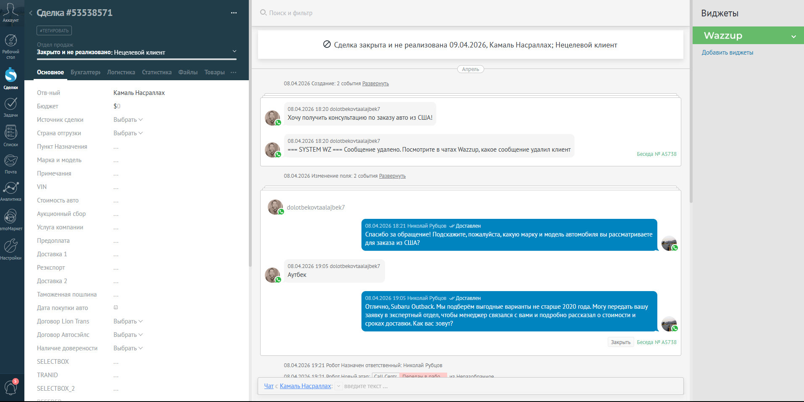Edit the Бюджет $0 value
The width and height of the screenshot is (804, 402).
pyautogui.click(x=117, y=106)
